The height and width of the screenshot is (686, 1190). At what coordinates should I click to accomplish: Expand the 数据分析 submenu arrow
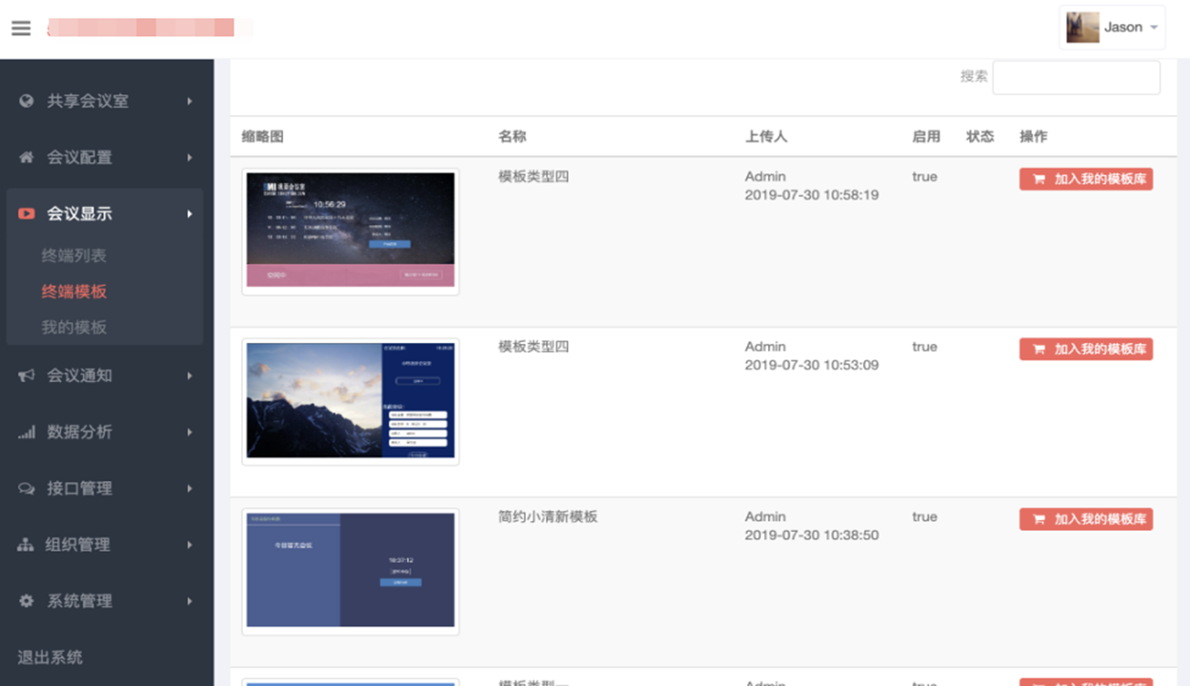[x=190, y=432]
